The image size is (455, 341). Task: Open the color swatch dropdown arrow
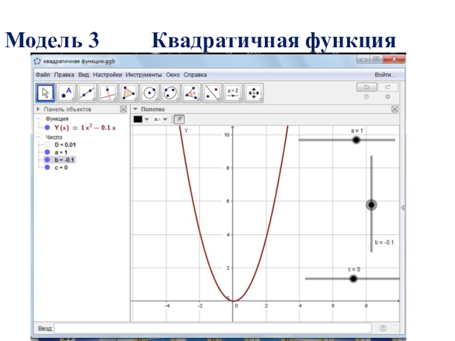(147, 119)
